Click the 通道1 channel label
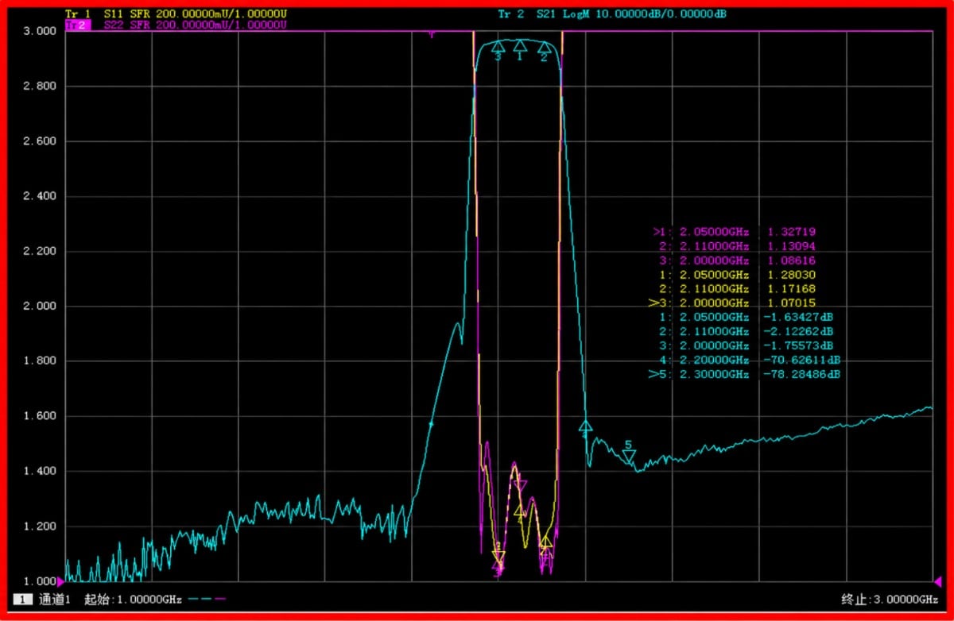Image resolution: width=954 pixels, height=621 pixels. coord(55,600)
